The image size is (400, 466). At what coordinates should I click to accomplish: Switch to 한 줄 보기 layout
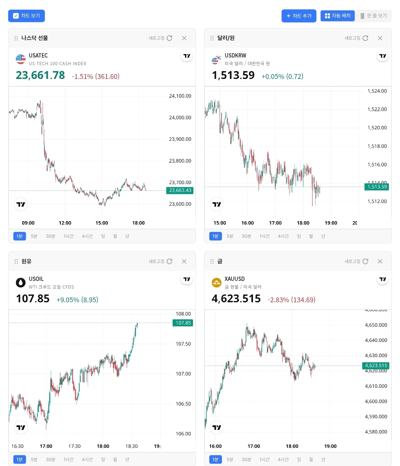pyautogui.click(x=373, y=16)
